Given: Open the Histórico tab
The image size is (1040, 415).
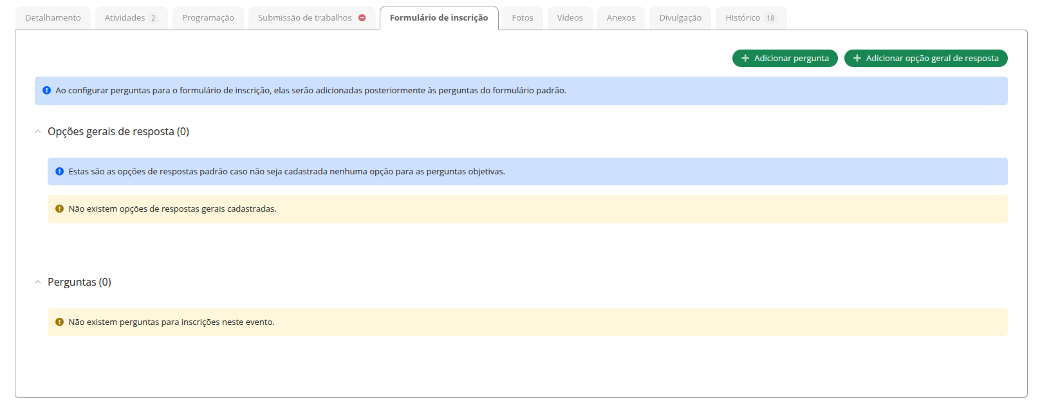Looking at the screenshot, I should [x=751, y=18].
